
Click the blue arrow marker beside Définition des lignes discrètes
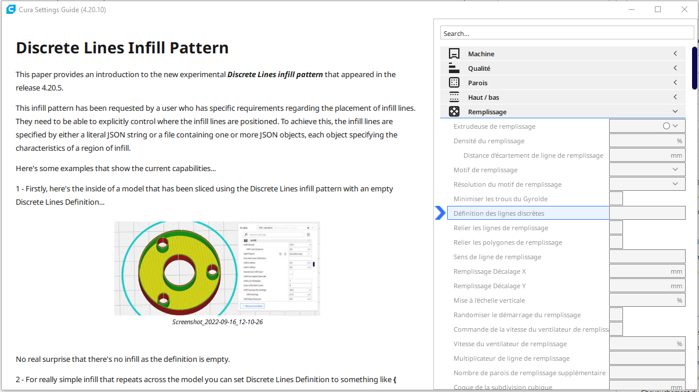click(x=440, y=213)
